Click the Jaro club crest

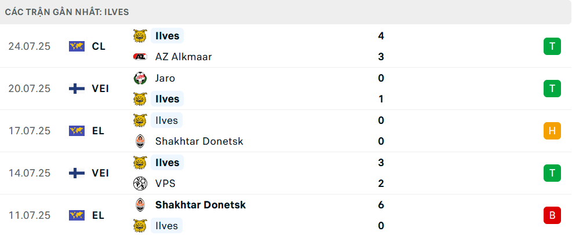point(140,78)
